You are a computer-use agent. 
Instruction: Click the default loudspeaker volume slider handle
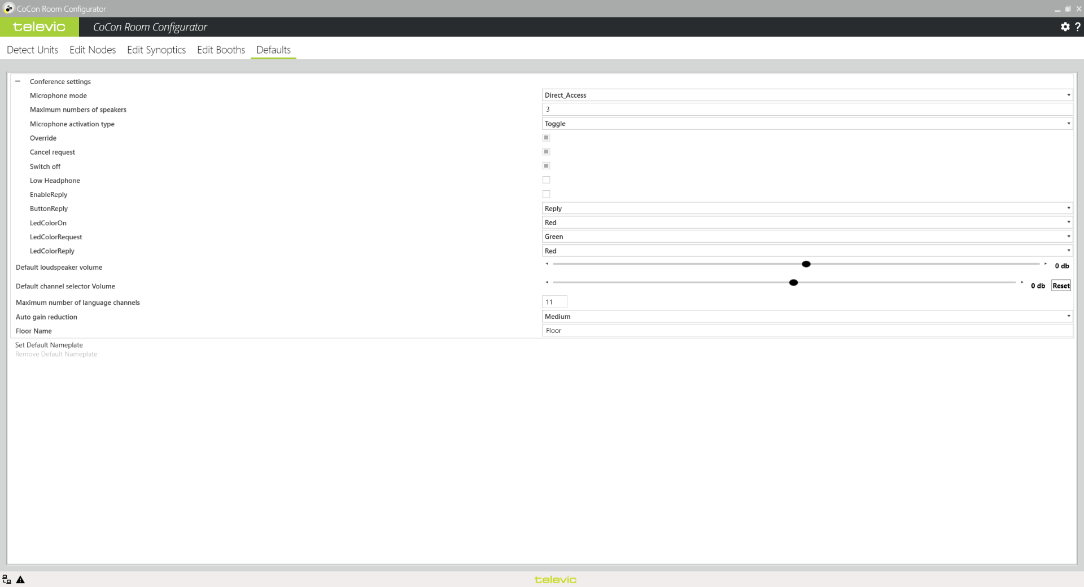tap(806, 264)
